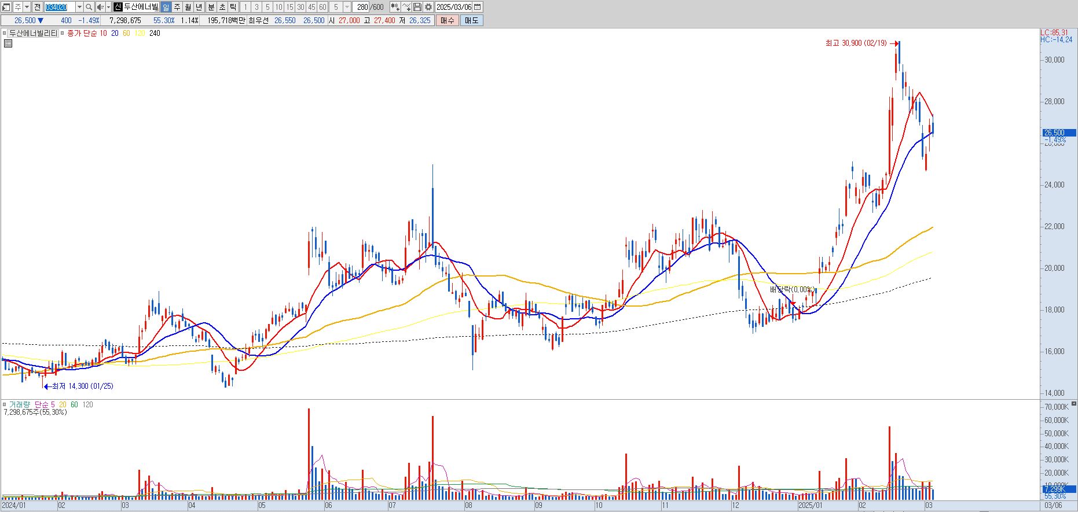Viewport: 1078px width, 512px height.
Task: Click the 배당락(0.00%) annotation on the chart
Action: [x=792, y=289]
